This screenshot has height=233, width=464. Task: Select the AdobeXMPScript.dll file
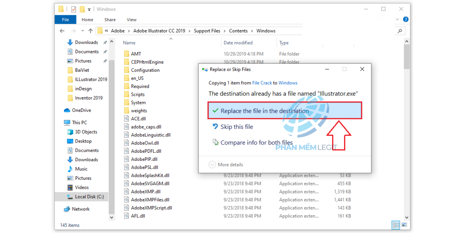(x=151, y=208)
